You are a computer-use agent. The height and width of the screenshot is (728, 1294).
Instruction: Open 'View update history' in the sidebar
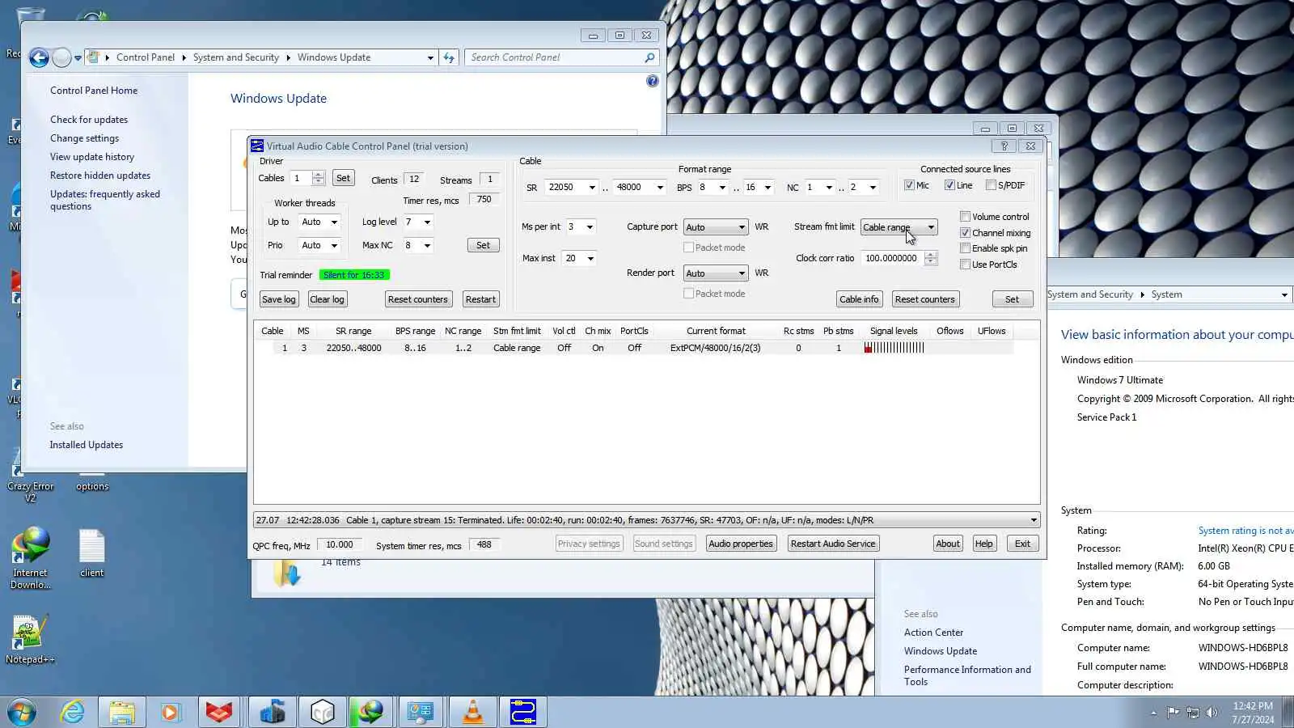click(92, 157)
